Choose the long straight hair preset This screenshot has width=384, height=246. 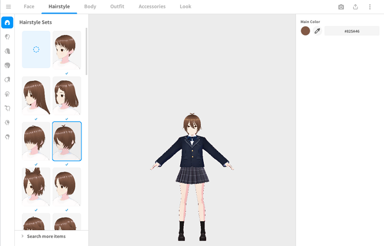click(x=36, y=95)
